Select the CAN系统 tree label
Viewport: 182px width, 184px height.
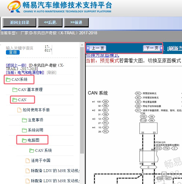pyautogui.click(x=19, y=80)
